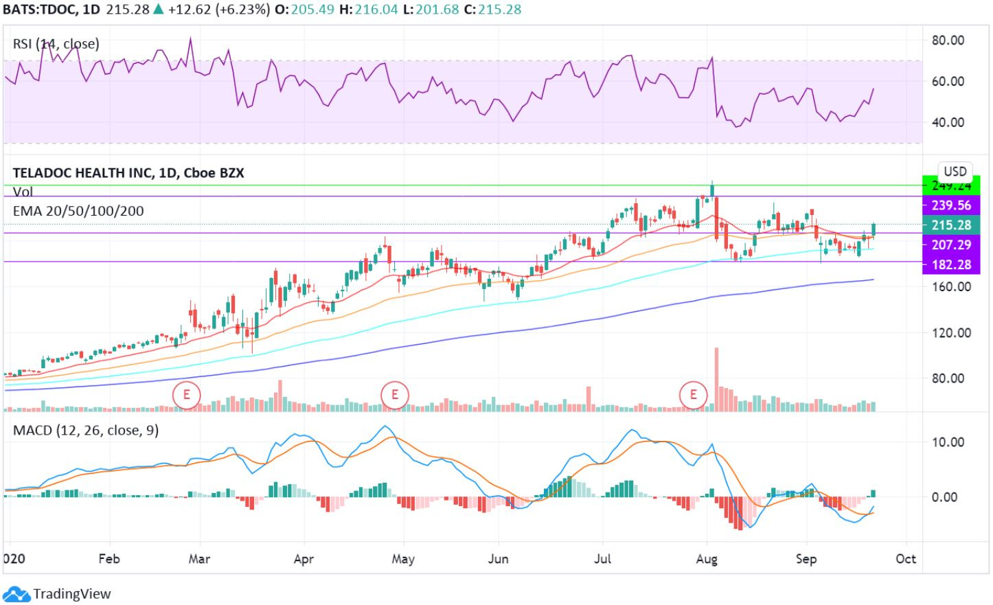The width and height of the screenshot is (993, 605).
Task: Click the earnings marker near August
Action: coord(693,395)
